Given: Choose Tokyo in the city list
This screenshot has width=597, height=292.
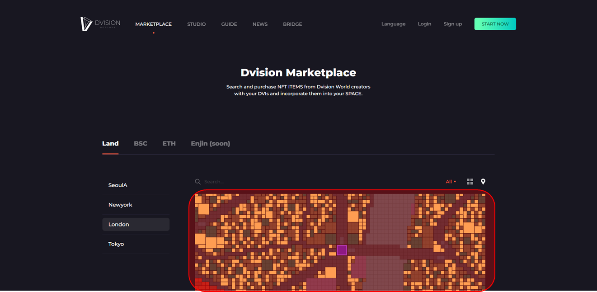Looking at the screenshot, I should 136,244.
